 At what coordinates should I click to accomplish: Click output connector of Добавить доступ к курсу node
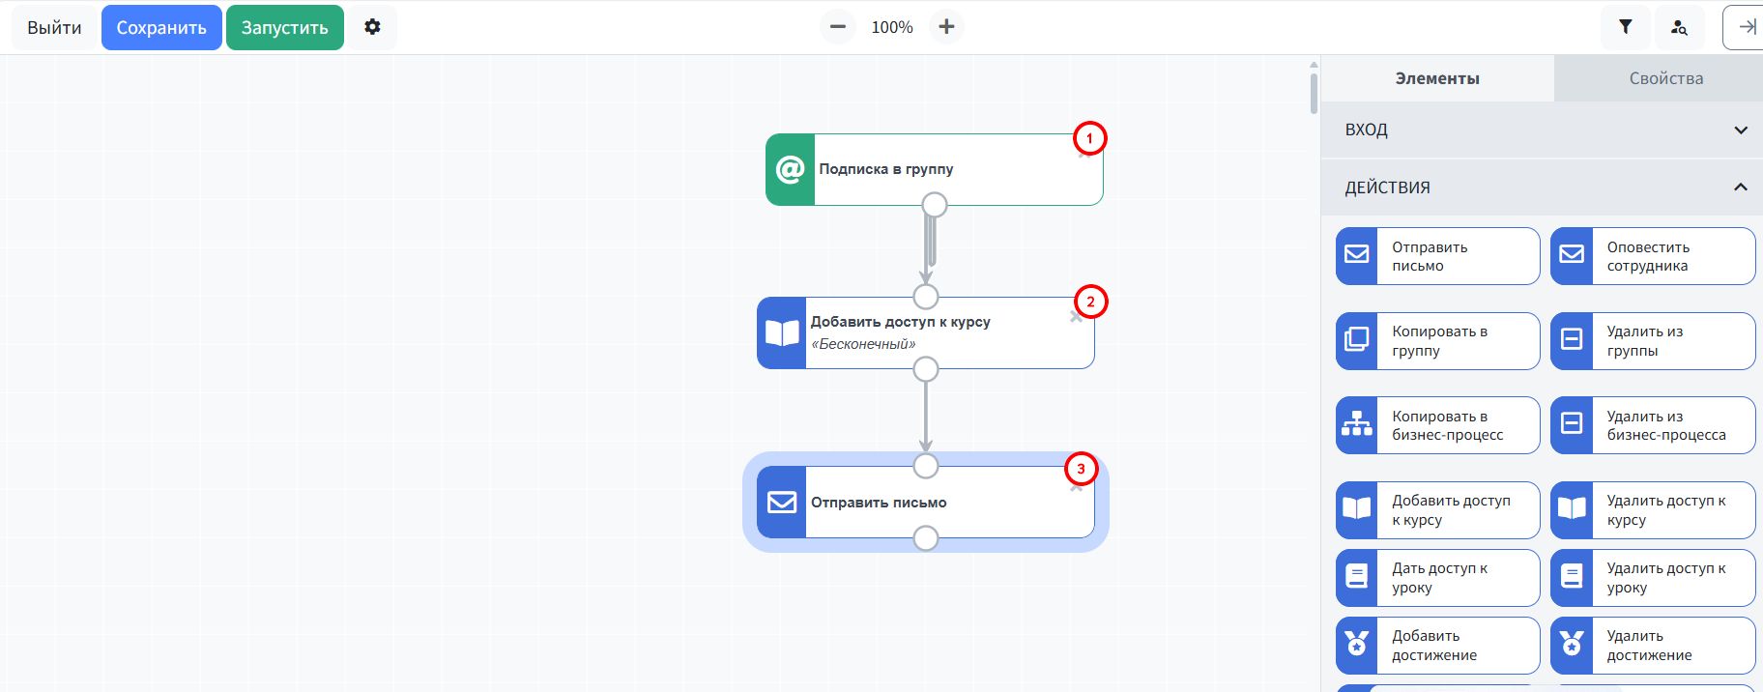click(926, 369)
